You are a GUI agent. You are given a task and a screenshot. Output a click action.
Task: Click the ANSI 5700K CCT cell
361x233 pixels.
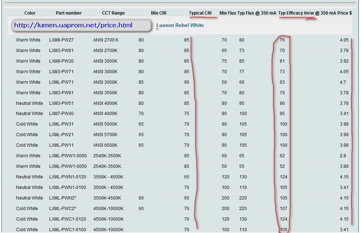(105, 135)
